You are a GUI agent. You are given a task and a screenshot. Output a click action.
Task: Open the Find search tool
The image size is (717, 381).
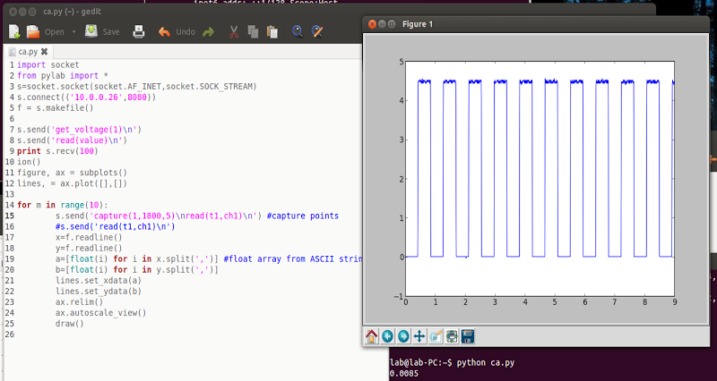pyautogui.click(x=297, y=31)
